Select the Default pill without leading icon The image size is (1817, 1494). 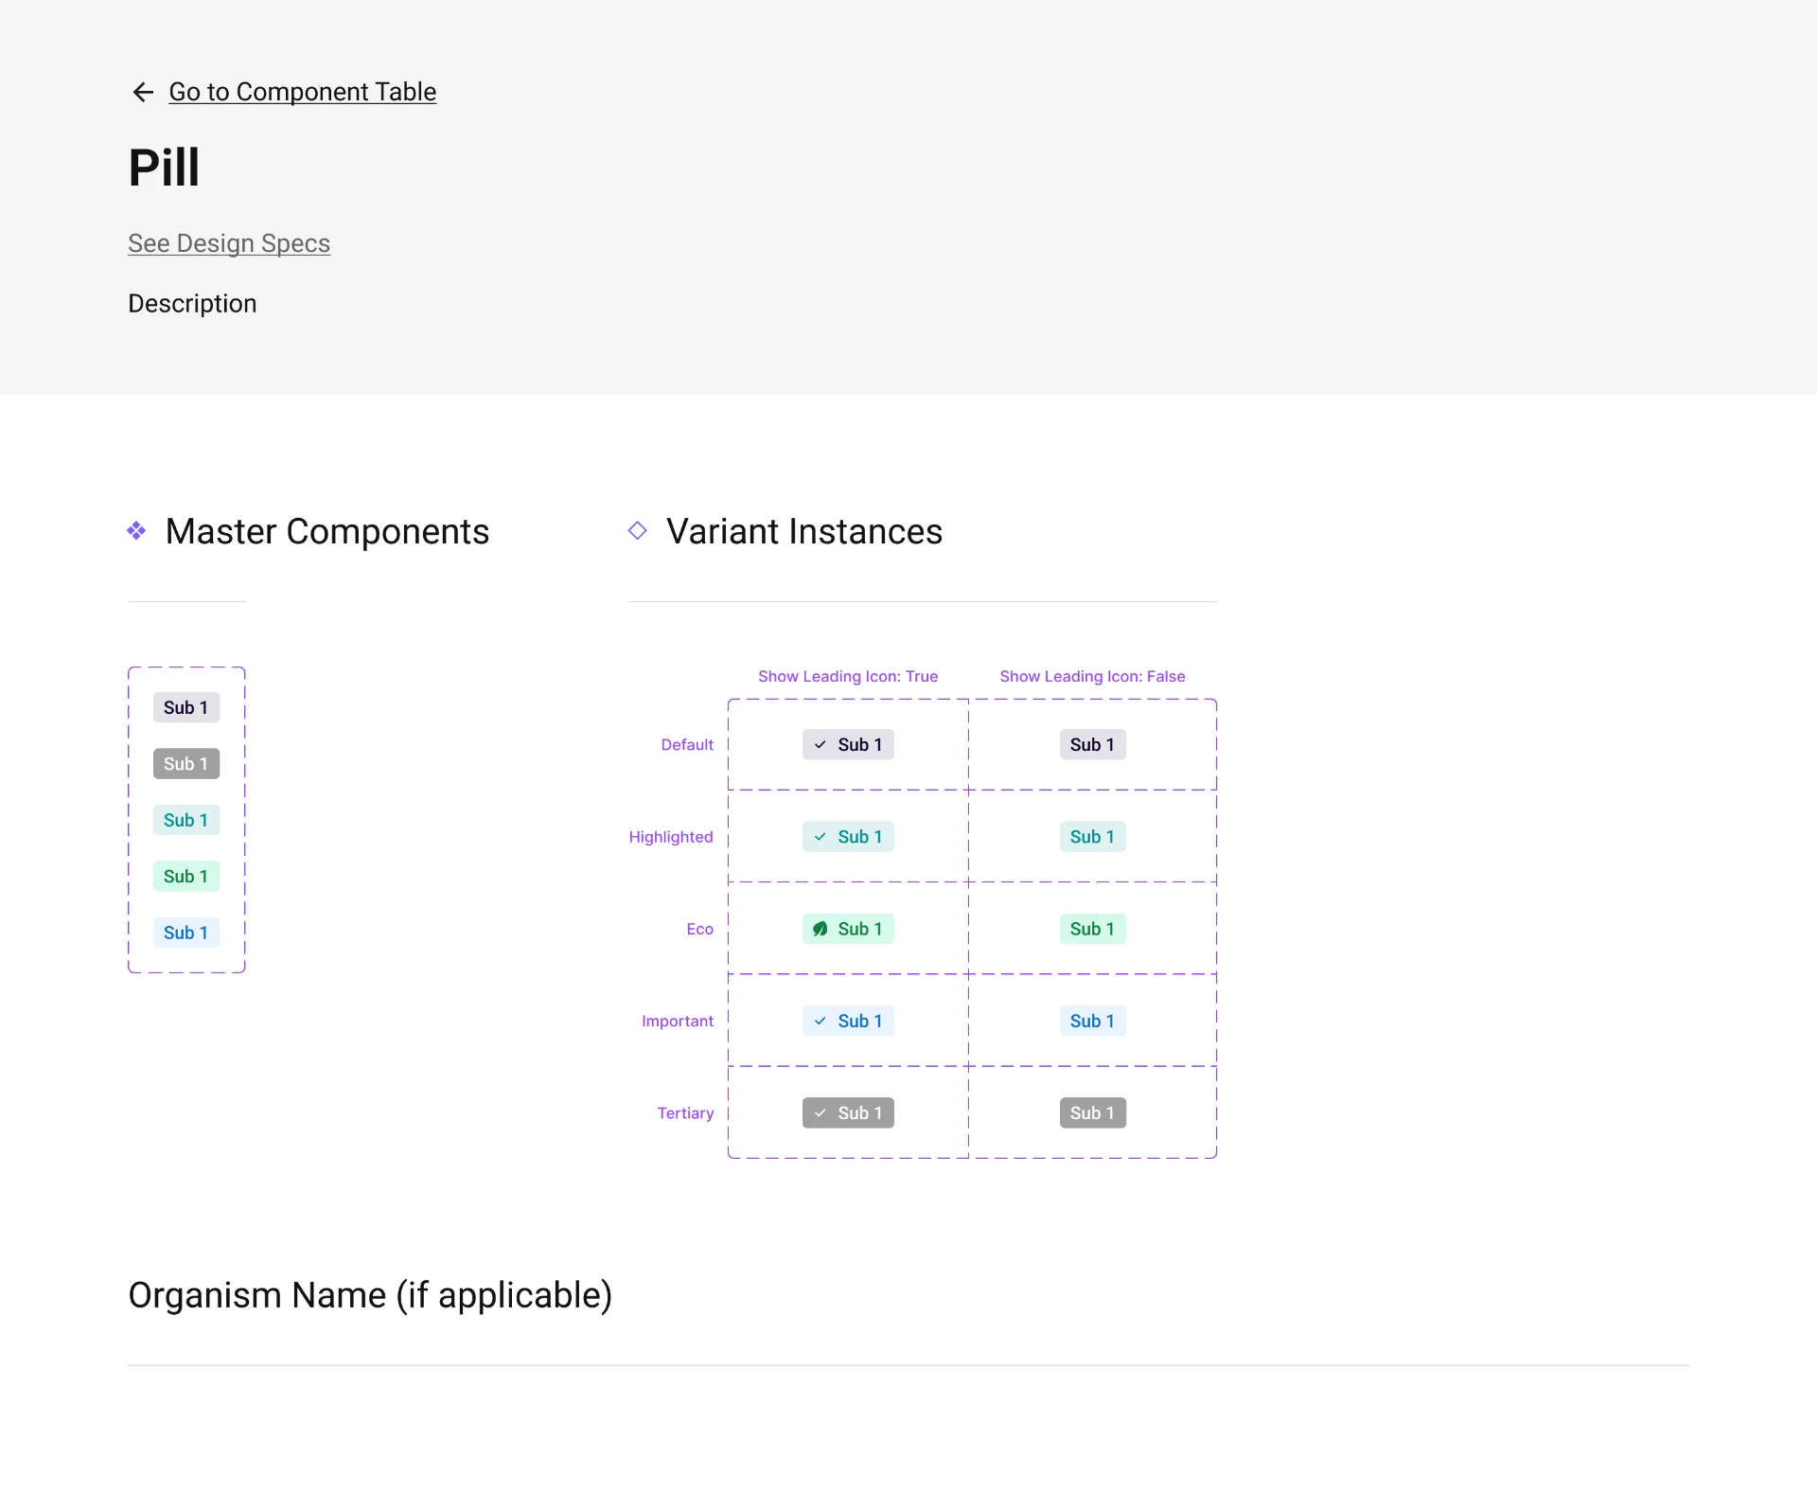(x=1093, y=745)
